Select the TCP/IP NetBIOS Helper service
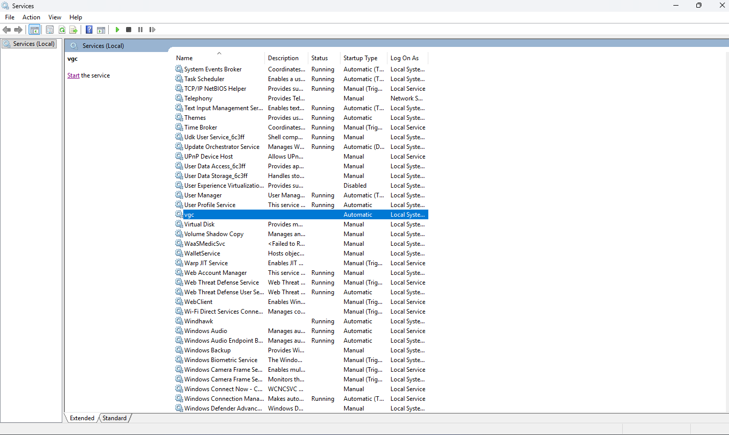 (301, 89)
